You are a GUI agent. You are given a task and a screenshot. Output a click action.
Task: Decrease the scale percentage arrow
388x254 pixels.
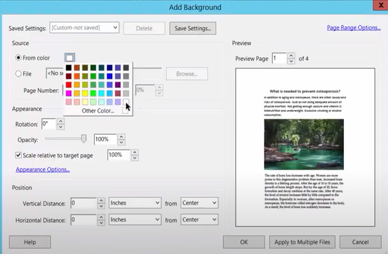tap(135, 158)
